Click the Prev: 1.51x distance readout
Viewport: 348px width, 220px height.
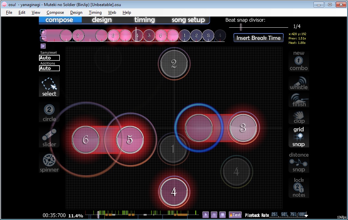click(x=297, y=38)
